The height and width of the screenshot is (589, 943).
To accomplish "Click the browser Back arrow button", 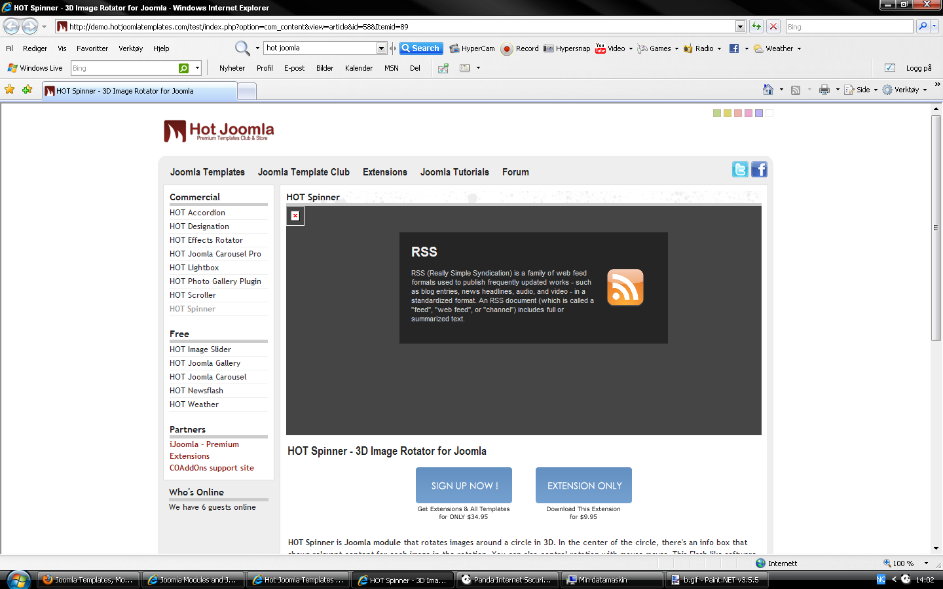I will coord(11,26).
